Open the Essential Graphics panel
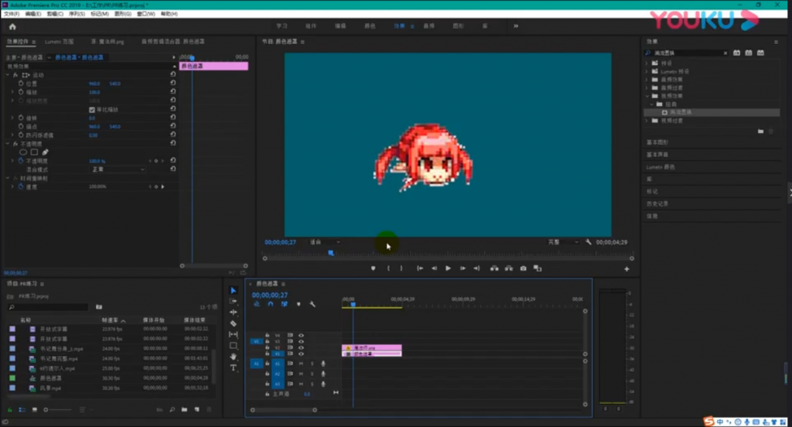This screenshot has width=792, height=427. point(657,142)
